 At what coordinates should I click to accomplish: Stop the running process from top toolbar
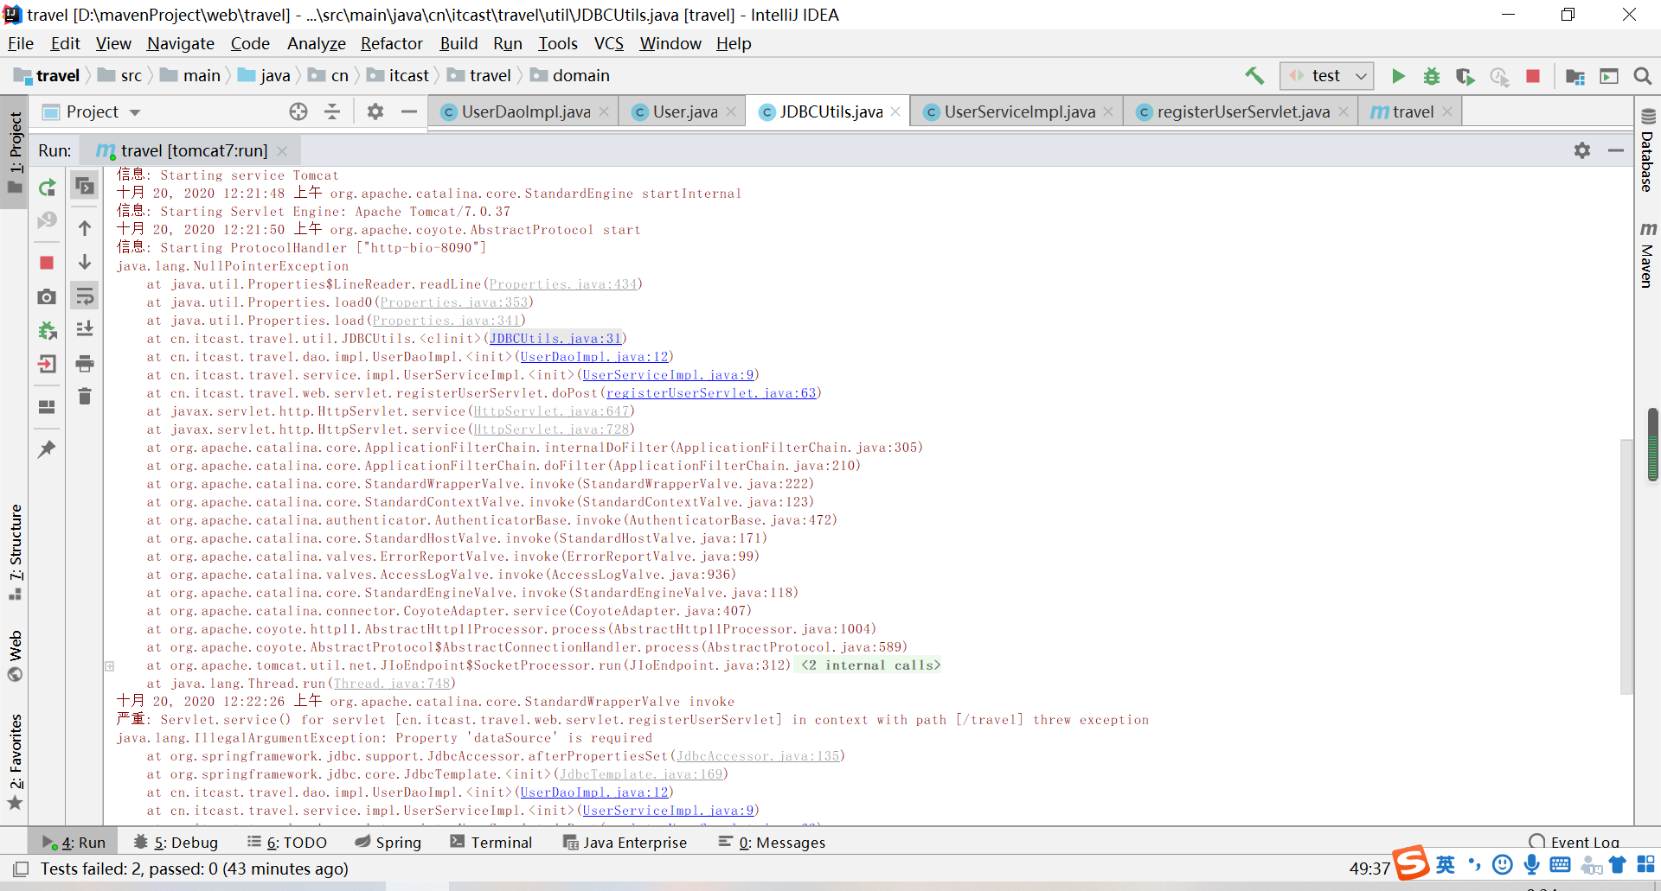[1533, 76]
